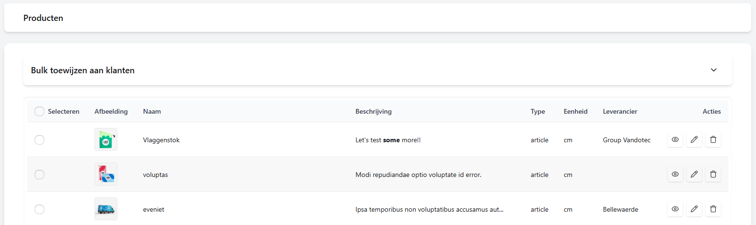Select the eveniet row checkbox
Image resolution: width=756 pixels, height=225 pixels.
(x=39, y=209)
